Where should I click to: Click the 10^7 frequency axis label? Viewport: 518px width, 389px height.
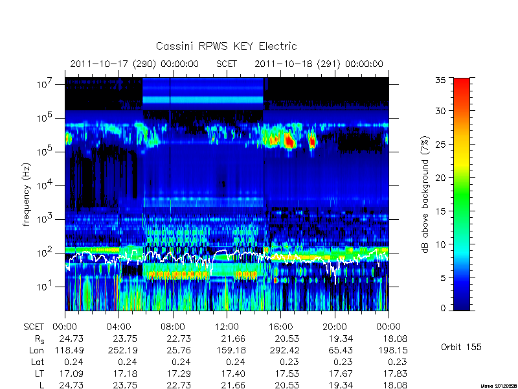click(x=44, y=84)
